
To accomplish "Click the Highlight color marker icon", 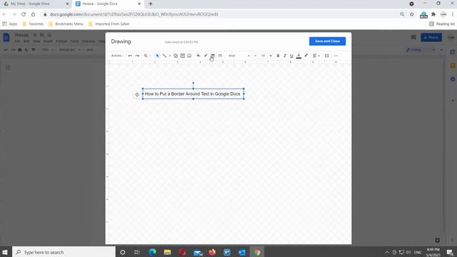I will click(306, 56).
